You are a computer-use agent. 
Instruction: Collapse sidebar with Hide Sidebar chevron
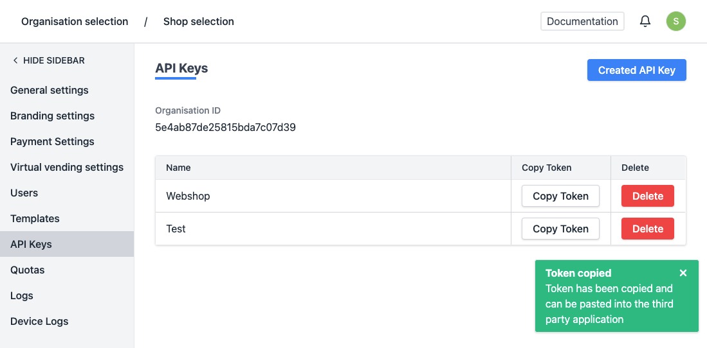(x=15, y=60)
